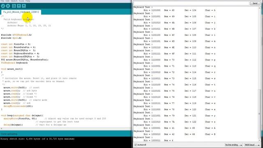This screenshot has height=148, width=263.
Task: Click the Bin = 1000001 value in serial output
Action: [x=152, y=128]
